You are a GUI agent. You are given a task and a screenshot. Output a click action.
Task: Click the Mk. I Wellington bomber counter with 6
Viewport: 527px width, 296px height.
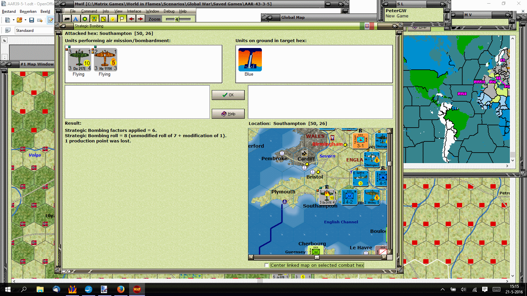372,159
